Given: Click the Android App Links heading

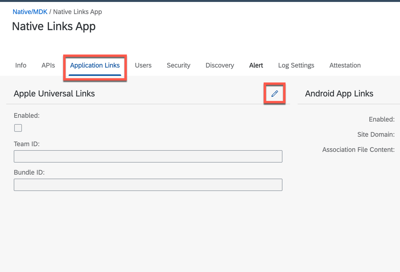Looking at the screenshot, I should [339, 94].
